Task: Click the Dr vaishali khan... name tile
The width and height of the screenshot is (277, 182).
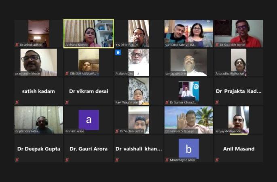Action: pyautogui.click(x=139, y=149)
